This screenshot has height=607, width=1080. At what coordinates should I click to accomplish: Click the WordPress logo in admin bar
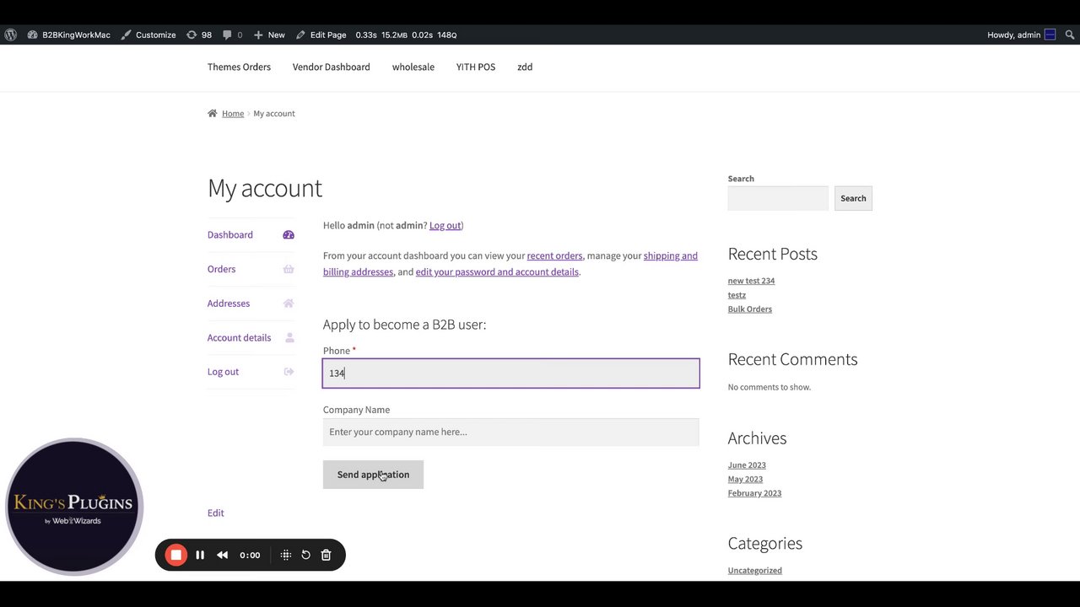coord(11,35)
